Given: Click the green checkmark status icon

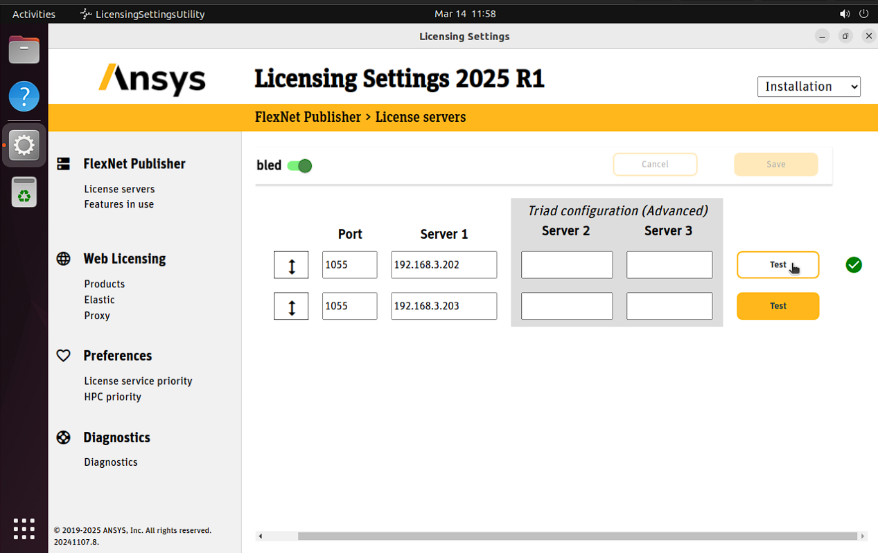Looking at the screenshot, I should [854, 264].
